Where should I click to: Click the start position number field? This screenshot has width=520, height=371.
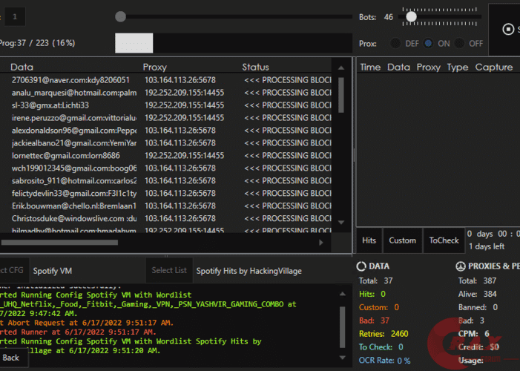(x=14, y=16)
